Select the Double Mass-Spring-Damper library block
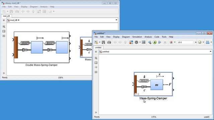Viewport: 214px width, 120px height. pos(41,47)
